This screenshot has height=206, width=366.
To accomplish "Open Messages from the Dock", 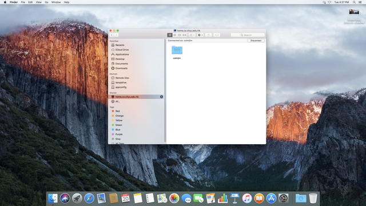I will pyautogui.click(x=186, y=199).
